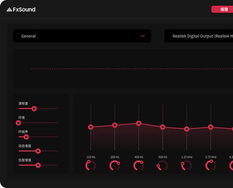Click the 2.70 kHz frequency knob

pyautogui.click(x=211, y=166)
